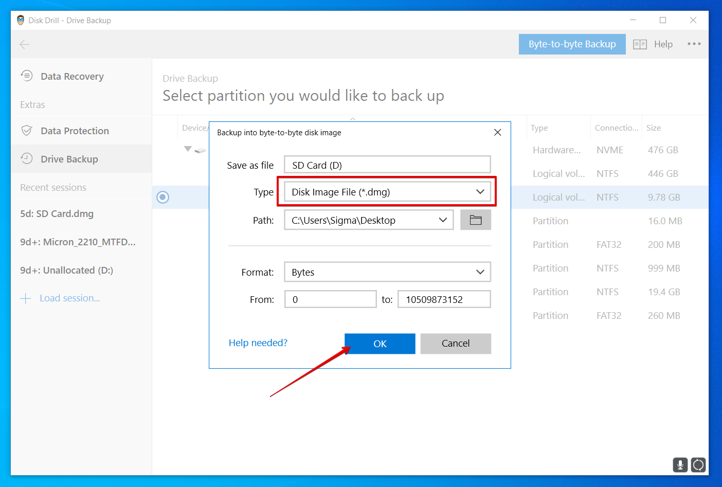
Task: Open the Type dropdown for disk image
Action: click(x=387, y=192)
